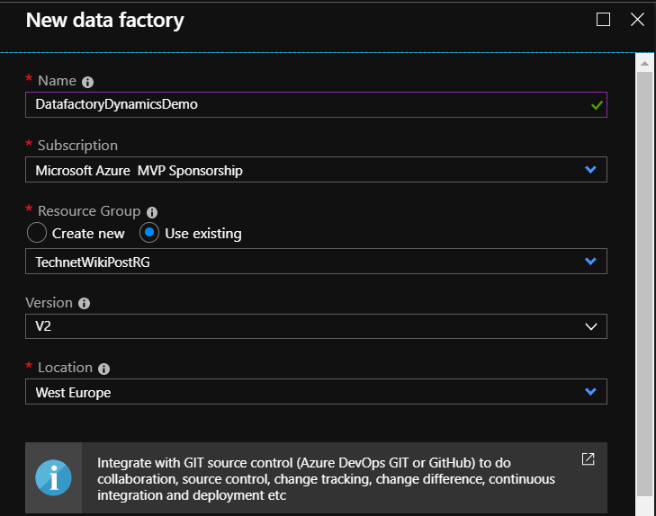656x516 pixels.
Task: Click the Resource Group info icon
Action: [x=152, y=212]
